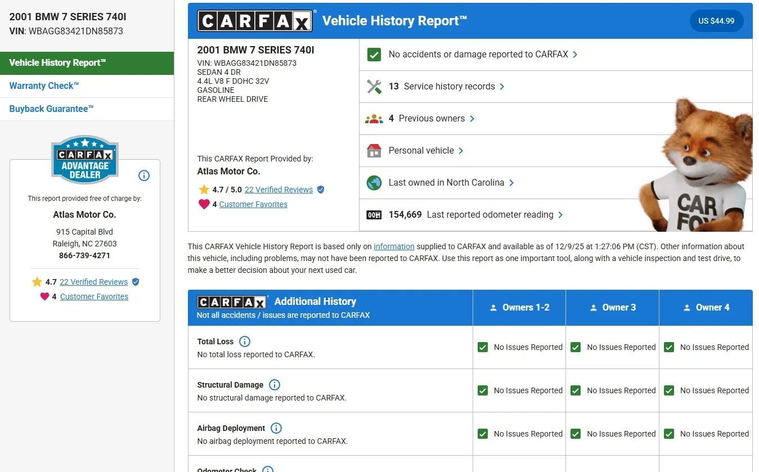This screenshot has width=759, height=472.
Task: Expand the 13 Service history records row
Action: coord(449,87)
